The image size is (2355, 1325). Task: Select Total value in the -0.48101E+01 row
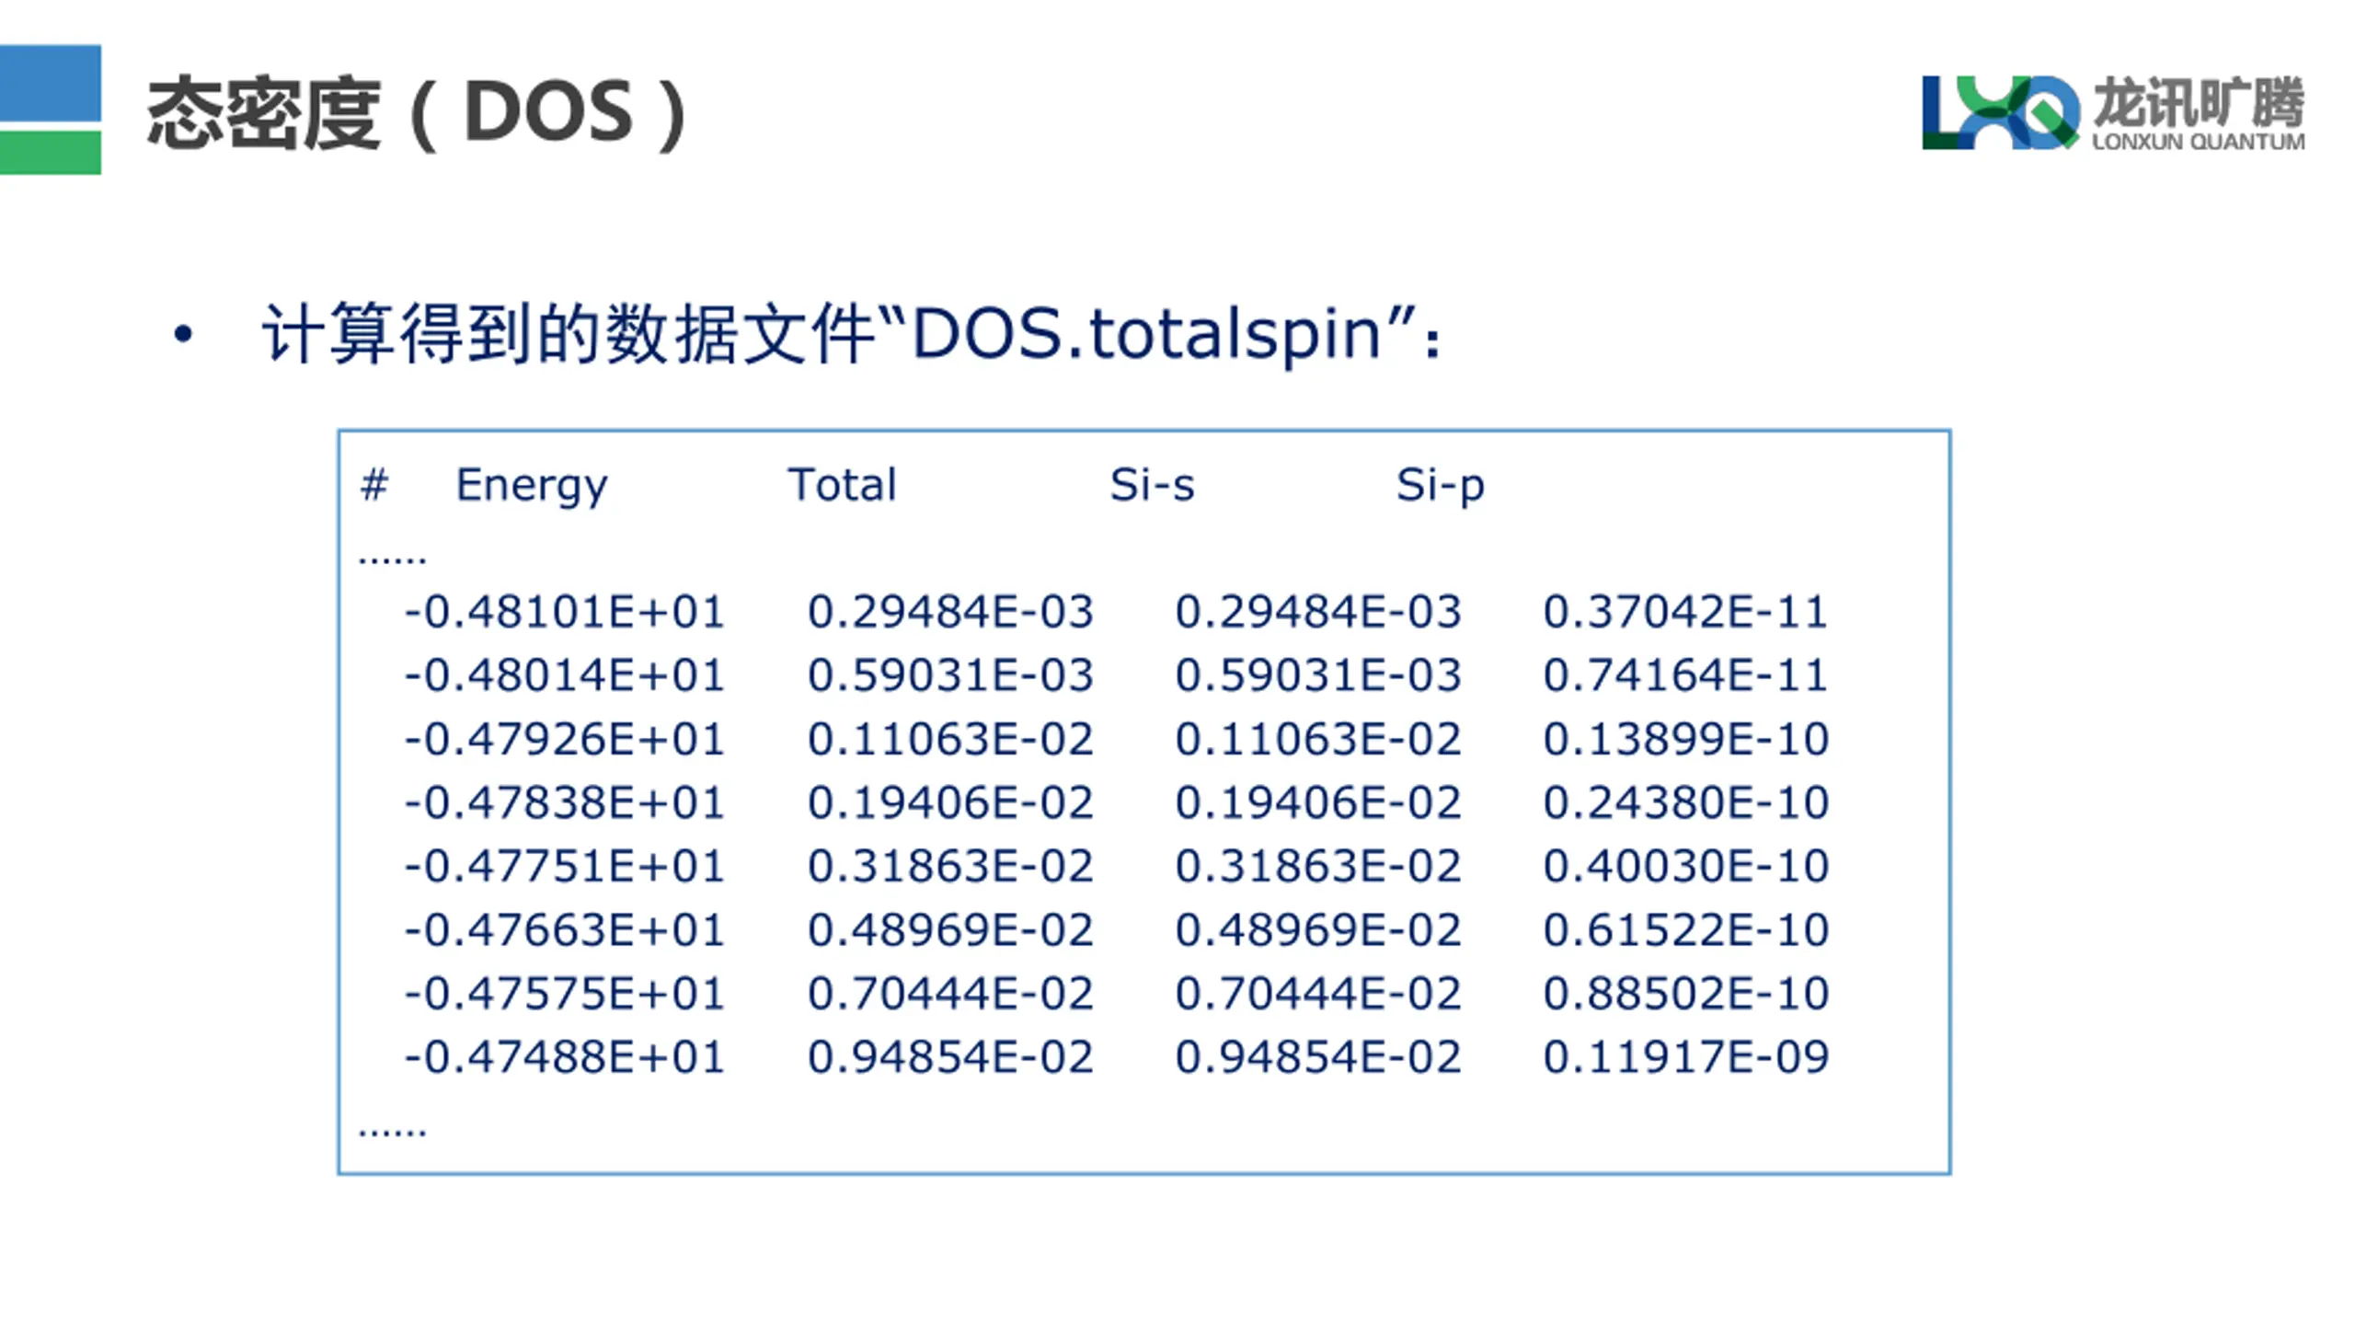(950, 612)
